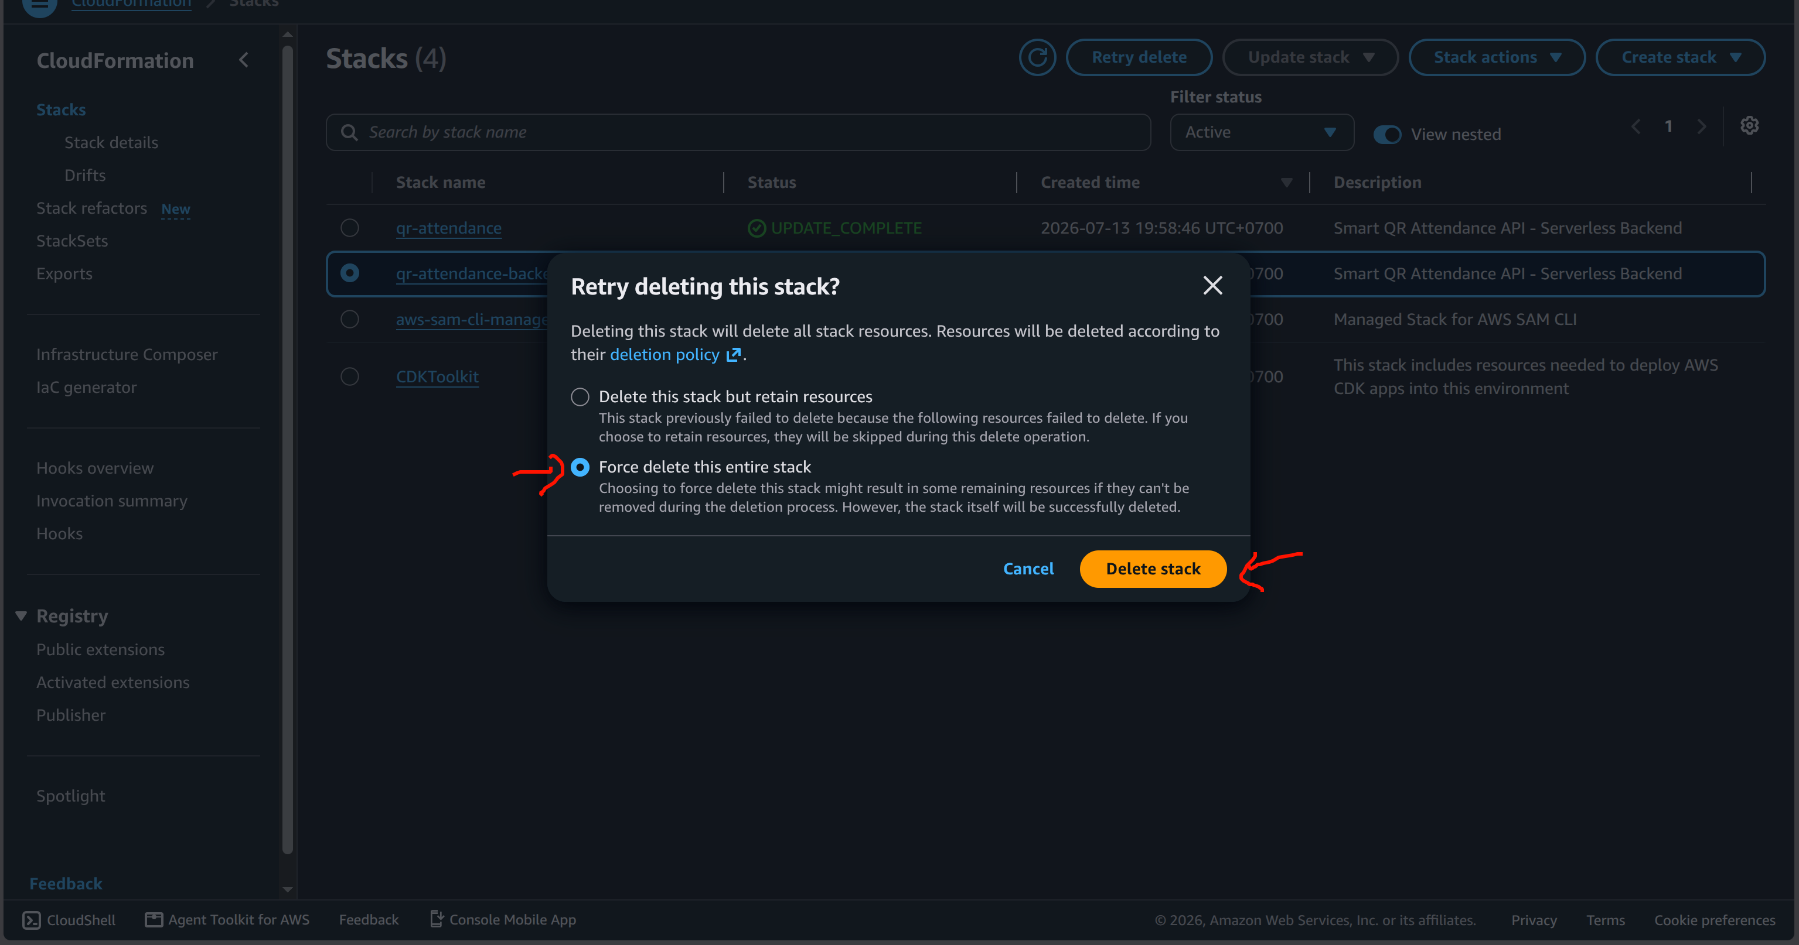Confirm with Delete stack button
1799x945 pixels.
1153,570
